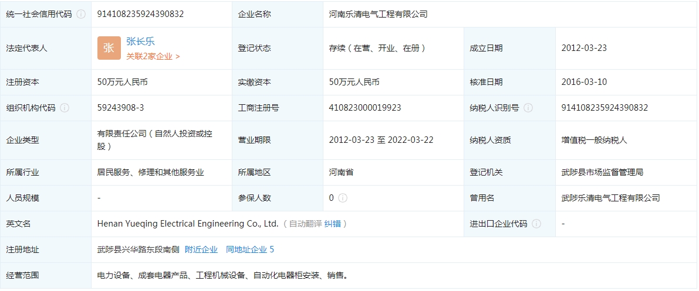699x291 pixels.
Task: Open the 附近企业 link
Action: click(x=201, y=249)
